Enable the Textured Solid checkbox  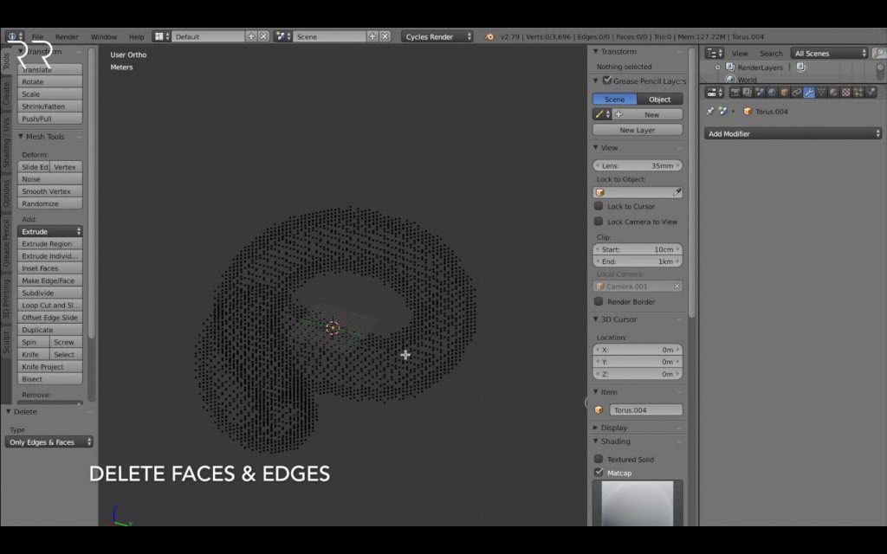599,459
